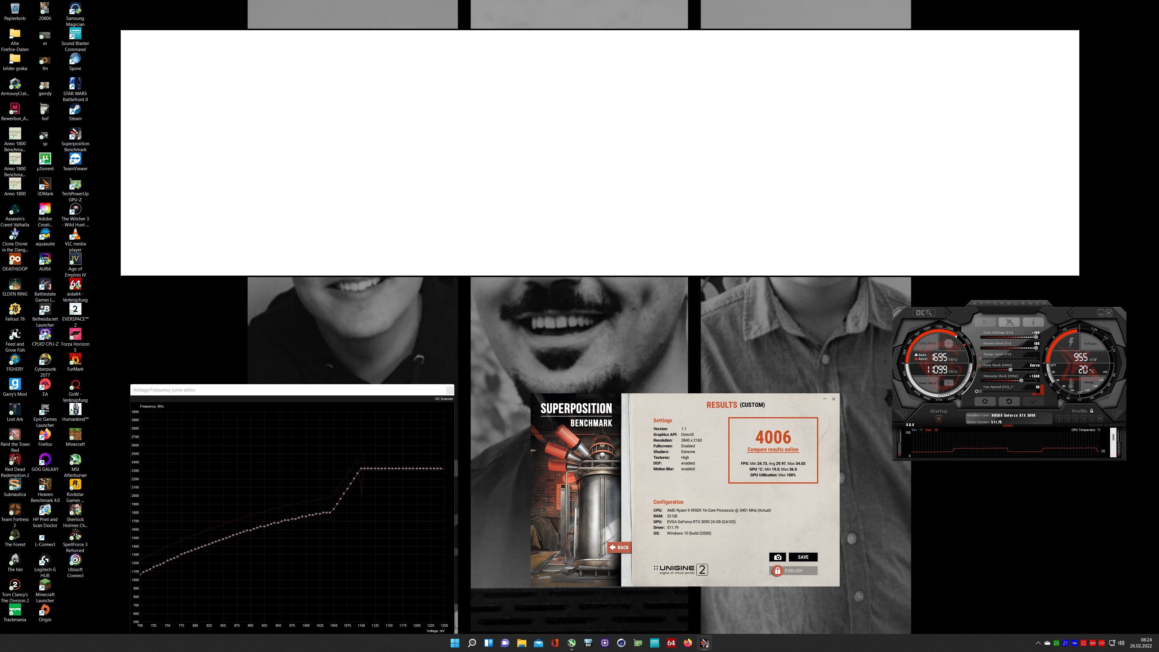1159x652 pixels.
Task: Open Afterburner info button
Action: [1033, 322]
